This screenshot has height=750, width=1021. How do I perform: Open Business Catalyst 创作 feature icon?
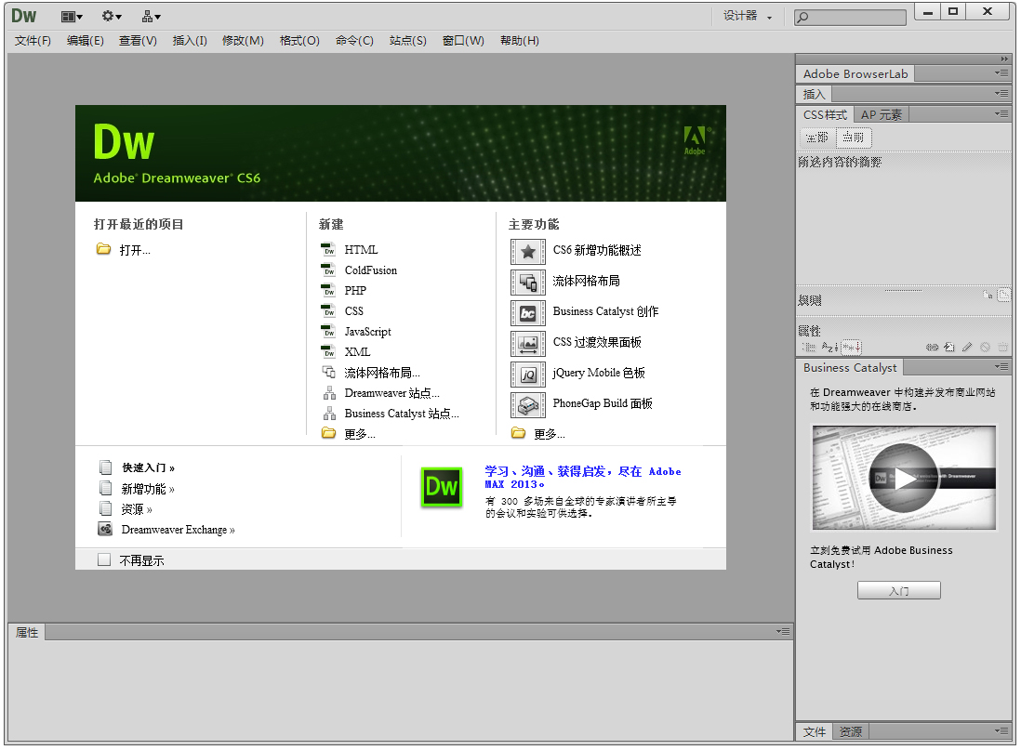[528, 312]
